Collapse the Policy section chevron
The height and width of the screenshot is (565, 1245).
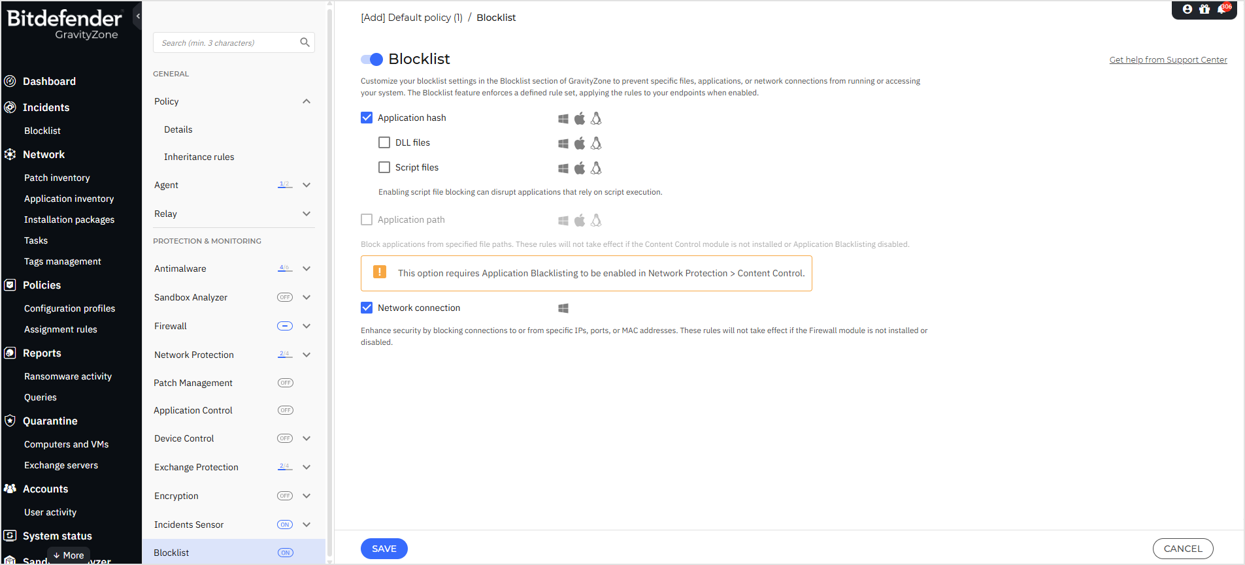307,101
